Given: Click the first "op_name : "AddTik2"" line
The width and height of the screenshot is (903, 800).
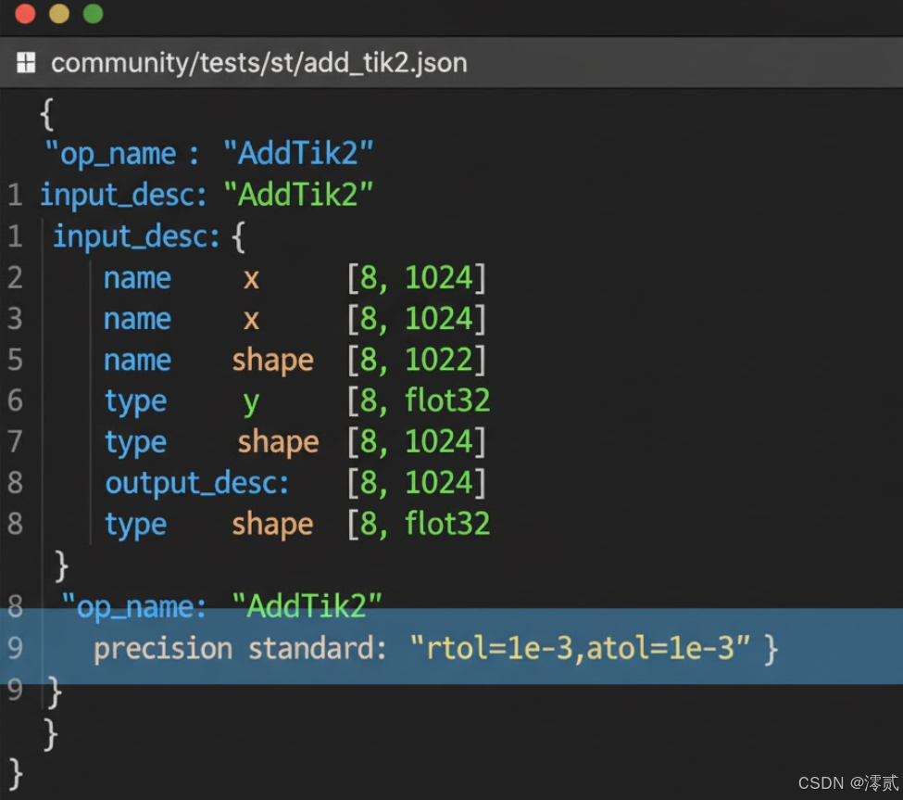Looking at the screenshot, I should pos(208,154).
